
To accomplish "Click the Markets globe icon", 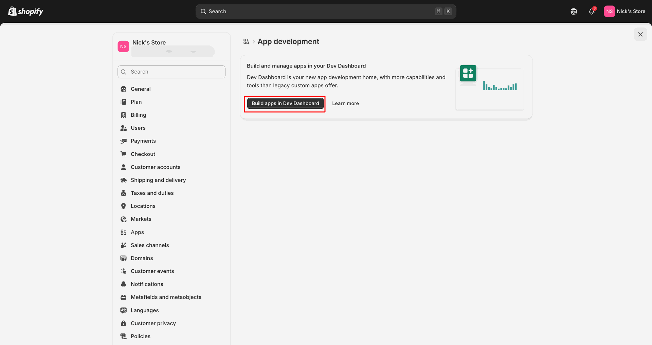I will pyautogui.click(x=124, y=219).
